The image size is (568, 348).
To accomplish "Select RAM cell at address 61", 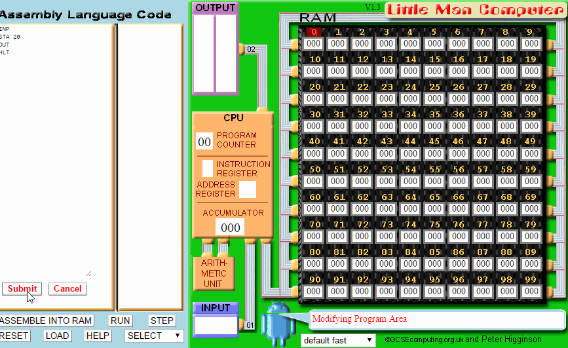I will 337,209.
